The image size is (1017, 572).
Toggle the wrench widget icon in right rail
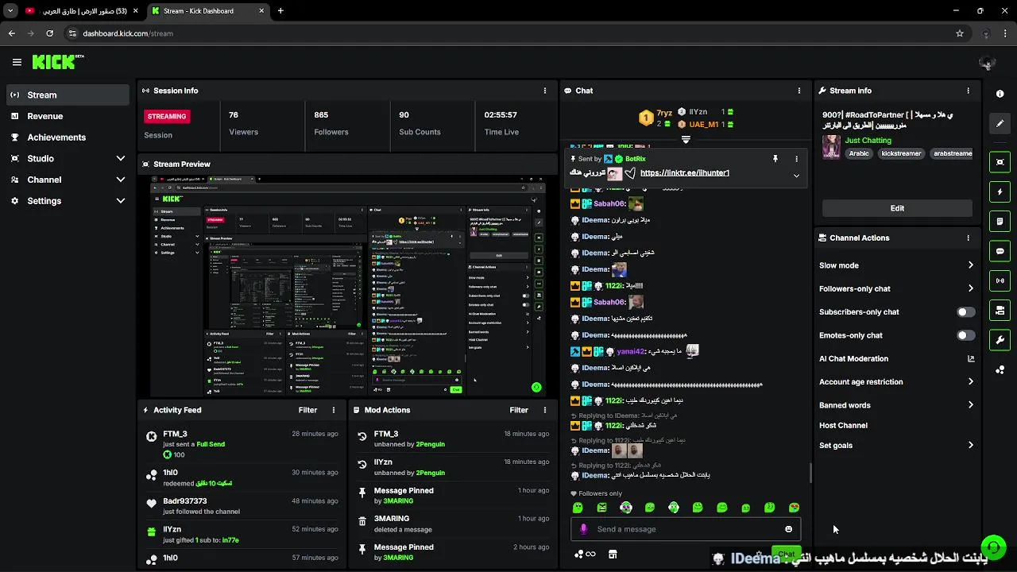1000,340
